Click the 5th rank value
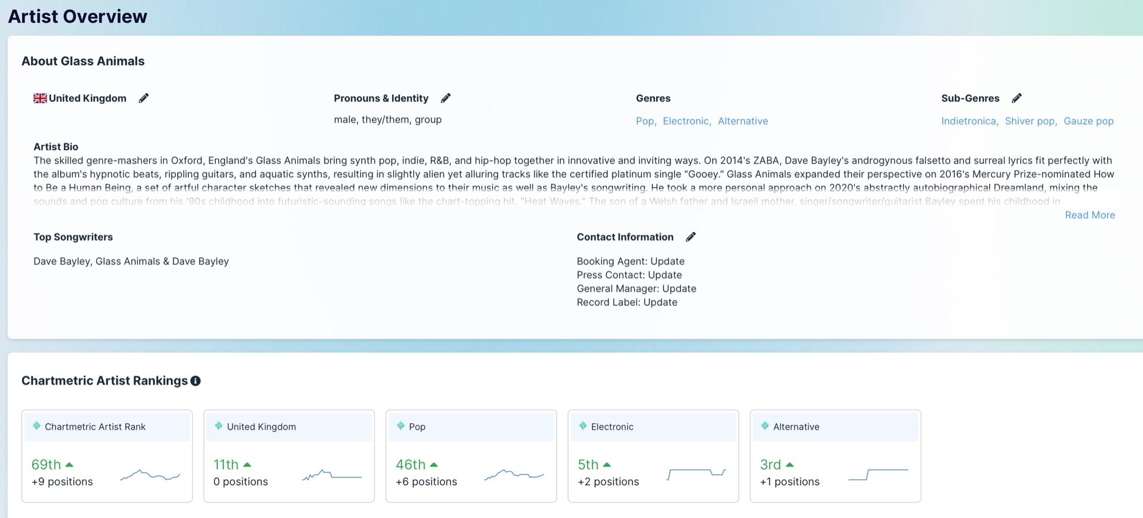The width and height of the screenshot is (1143, 518). (588, 465)
